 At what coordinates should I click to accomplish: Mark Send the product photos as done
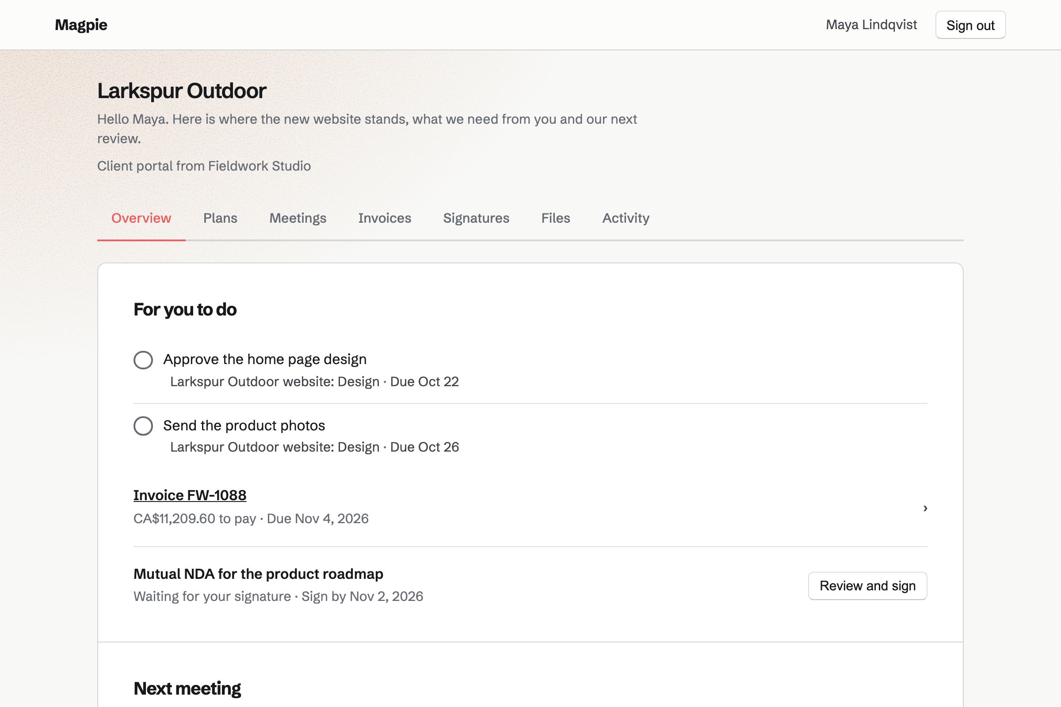pyautogui.click(x=143, y=426)
